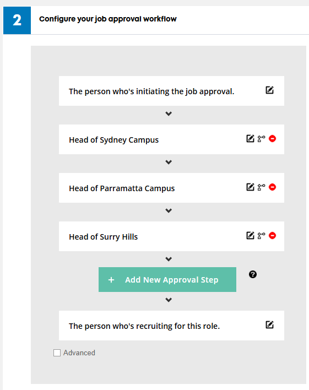Enable the Advanced checkbox
Image resolution: width=309 pixels, height=390 pixels.
(57, 353)
